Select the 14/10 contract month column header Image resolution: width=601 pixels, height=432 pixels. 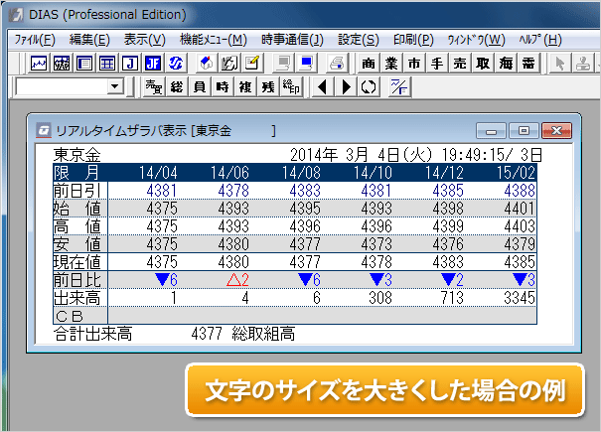pos(376,171)
